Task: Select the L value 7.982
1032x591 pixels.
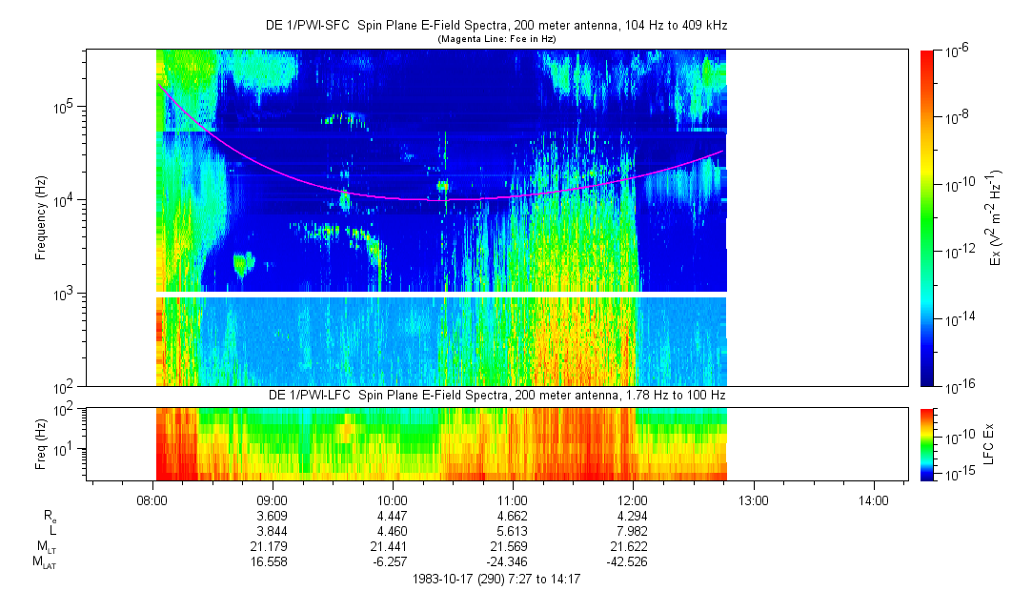Action: [x=633, y=531]
